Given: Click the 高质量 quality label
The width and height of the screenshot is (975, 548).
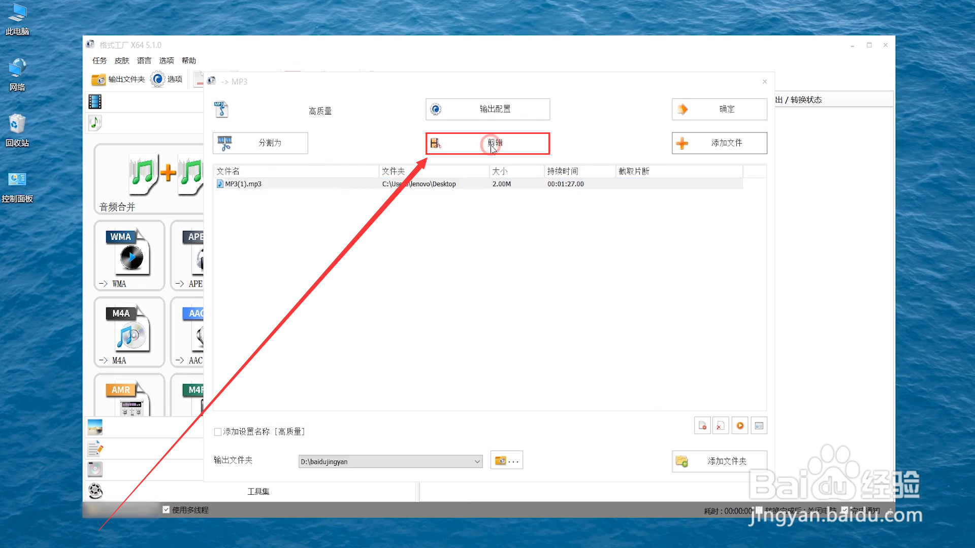Looking at the screenshot, I should coord(320,111).
